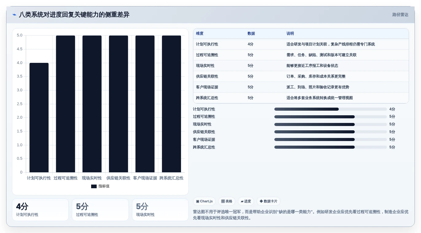
Task: Select table cell 计划可执行性
Action: pyautogui.click(x=207, y=44)
